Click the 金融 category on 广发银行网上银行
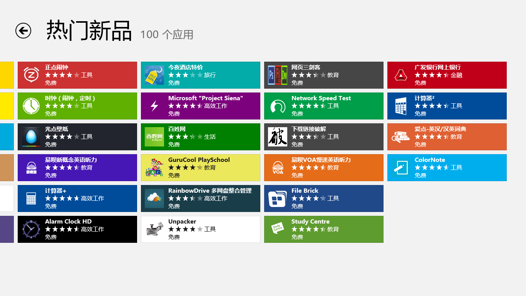 point(456,75)
